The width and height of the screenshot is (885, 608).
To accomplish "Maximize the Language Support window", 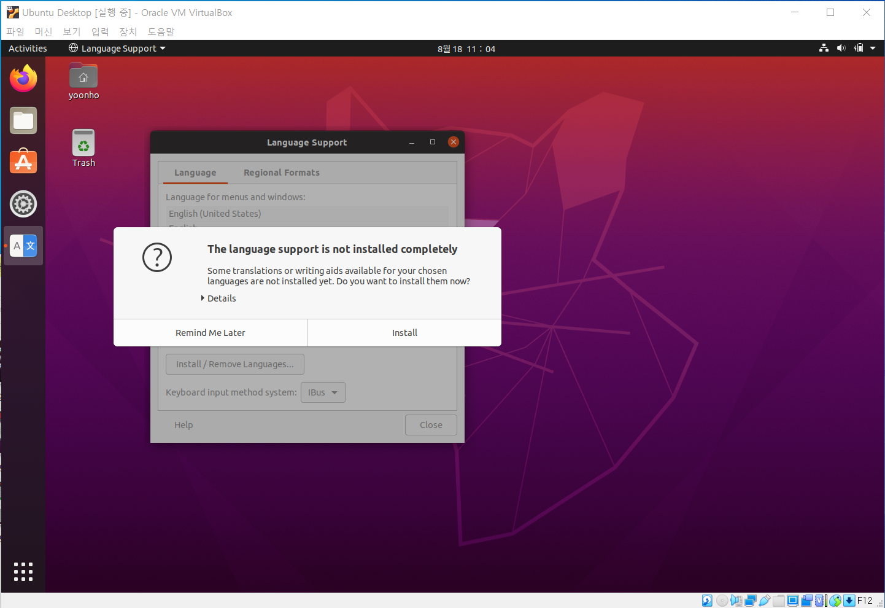I will tap(433, 142).
